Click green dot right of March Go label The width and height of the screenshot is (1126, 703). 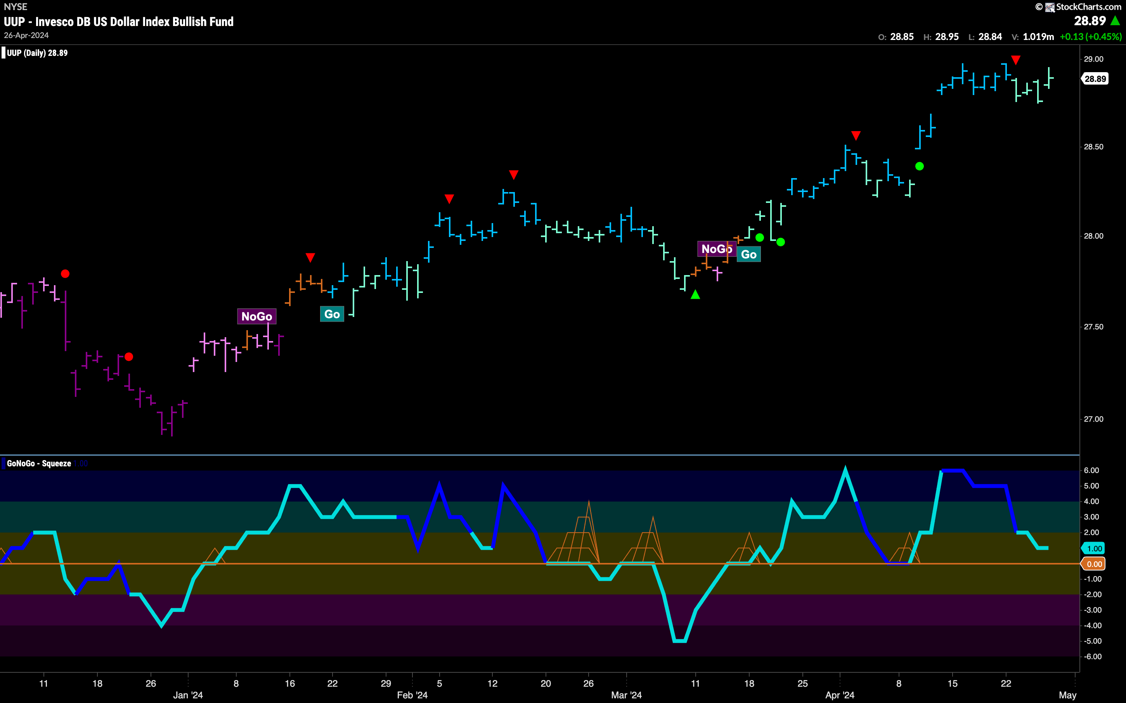781,242
